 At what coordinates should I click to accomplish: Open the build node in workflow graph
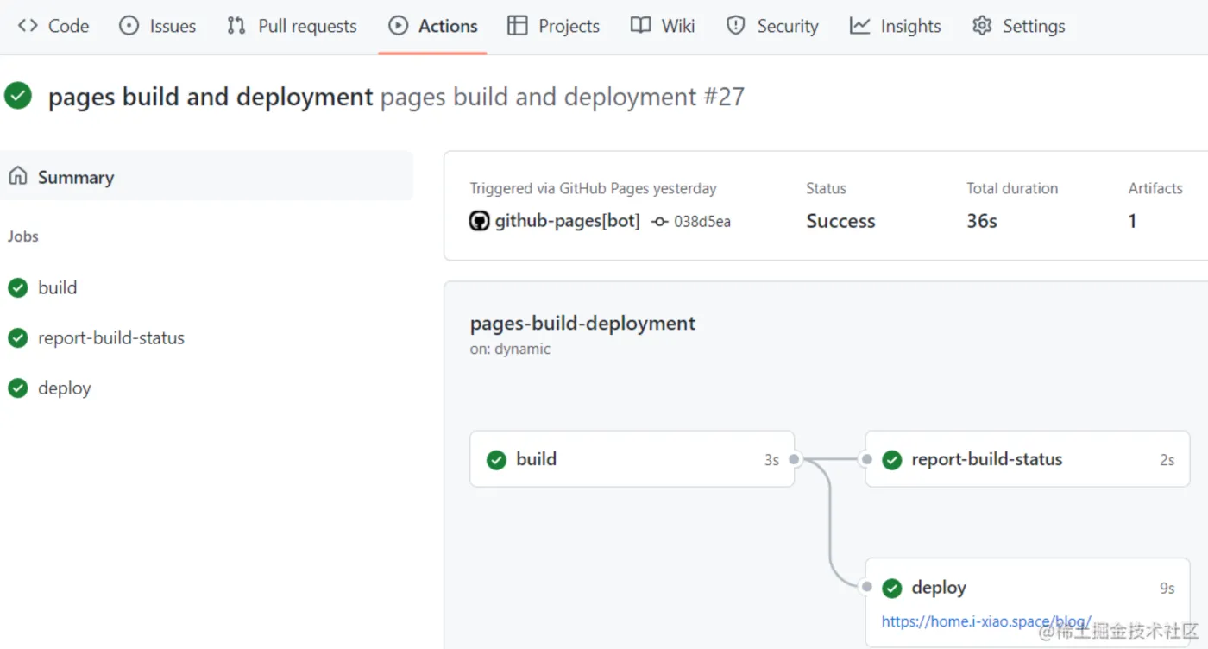pyautogui.click(x=632, y=459)
